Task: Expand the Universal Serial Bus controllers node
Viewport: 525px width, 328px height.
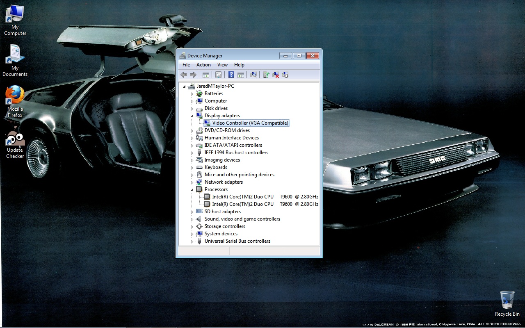Action: (x=192, y=241)
